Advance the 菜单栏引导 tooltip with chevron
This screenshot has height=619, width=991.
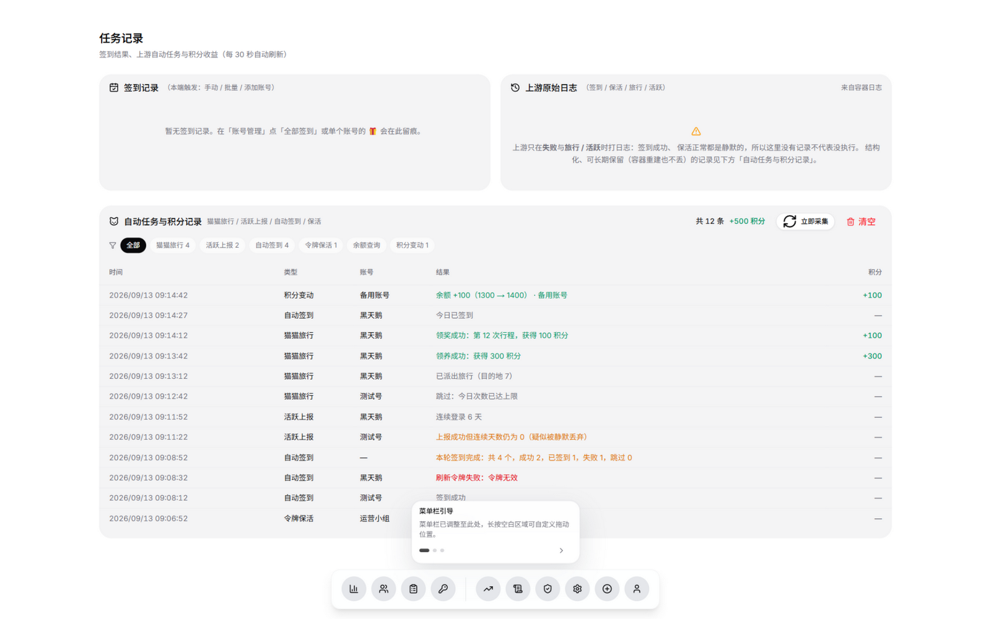(x=561, y=550)
